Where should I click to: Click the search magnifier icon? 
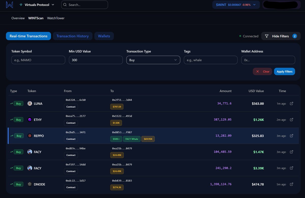click(65, 5)
